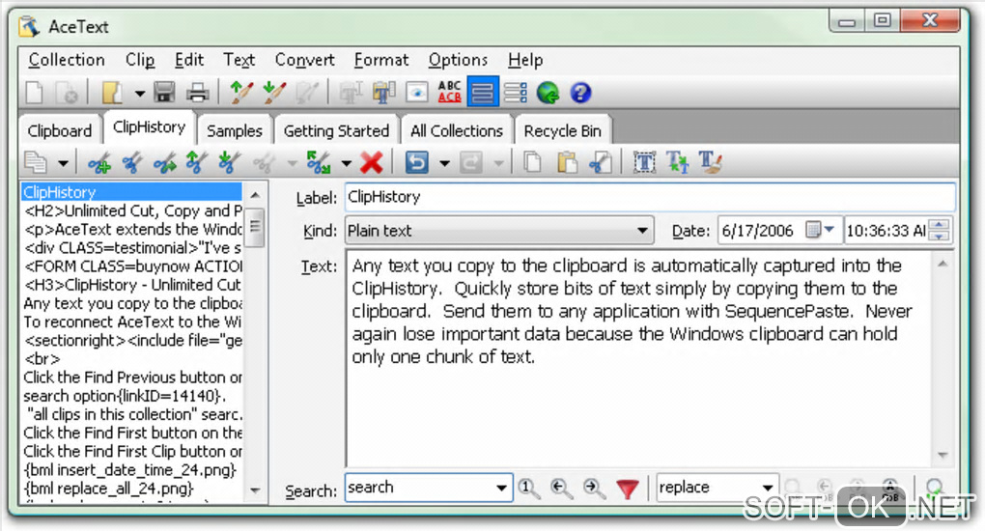Image resolution: width=985 pixels, height=531 pixels.
Task: Switch to the Getting Started tab
Action: pyautogui.click(x=336, y=130)
